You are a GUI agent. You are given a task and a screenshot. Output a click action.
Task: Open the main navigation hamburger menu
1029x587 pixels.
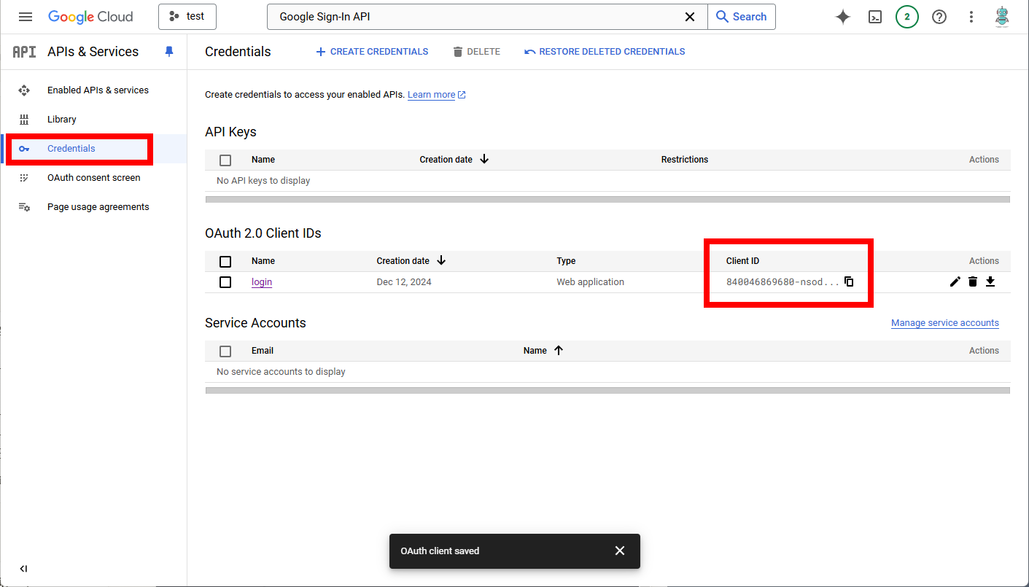pos(26,17)
